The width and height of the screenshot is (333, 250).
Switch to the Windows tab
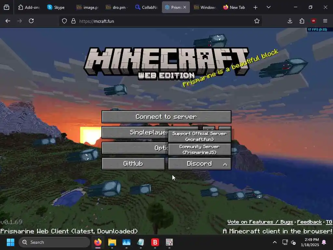205,7
